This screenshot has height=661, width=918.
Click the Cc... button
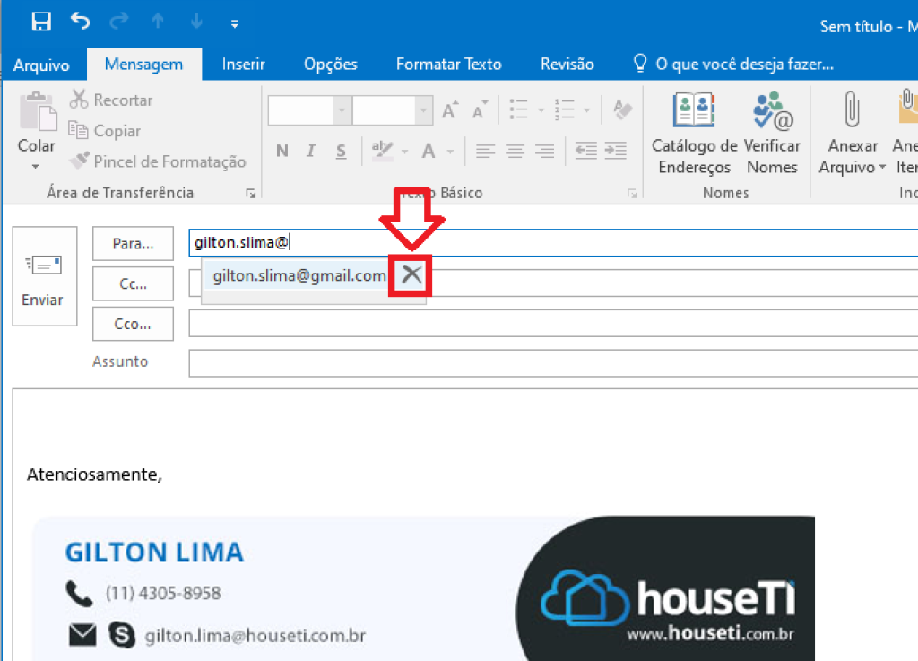(x=133, y=284)
